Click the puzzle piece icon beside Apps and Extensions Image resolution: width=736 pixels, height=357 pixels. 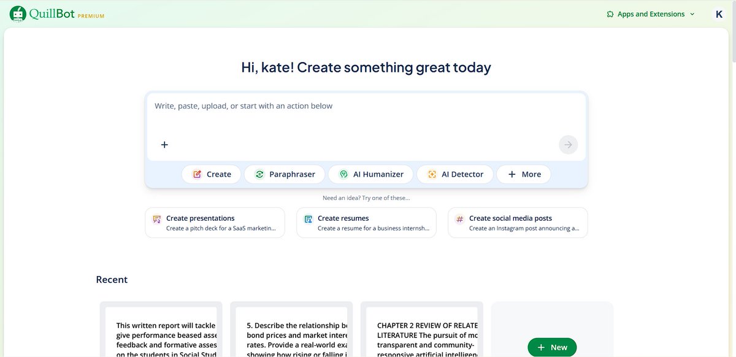tap(610, 14)
